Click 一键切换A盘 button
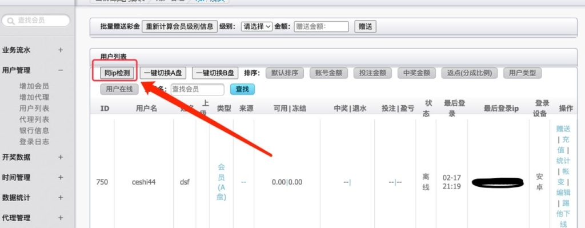The image size is (585, 228). tap(163, 73)
